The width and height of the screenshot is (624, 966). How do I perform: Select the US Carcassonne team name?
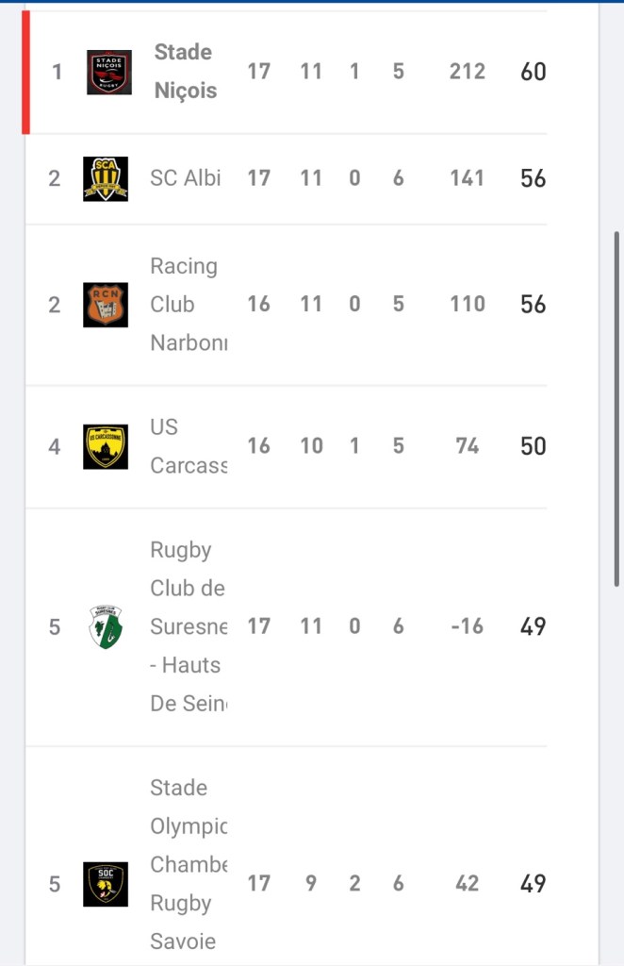188,446
